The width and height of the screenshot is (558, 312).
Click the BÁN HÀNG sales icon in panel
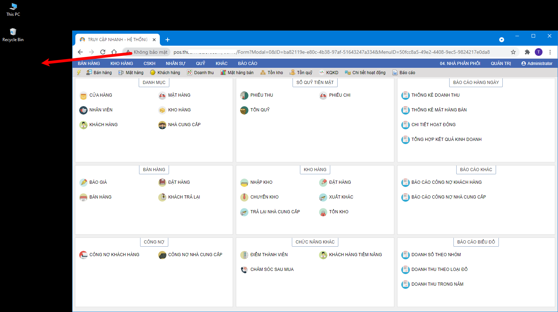click(83, 197)
